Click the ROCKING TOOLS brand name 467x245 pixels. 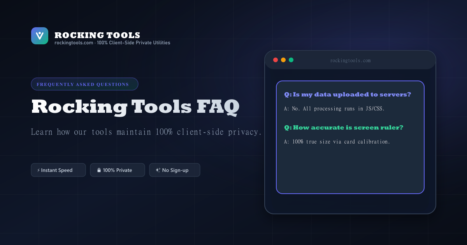pos(97,35)
